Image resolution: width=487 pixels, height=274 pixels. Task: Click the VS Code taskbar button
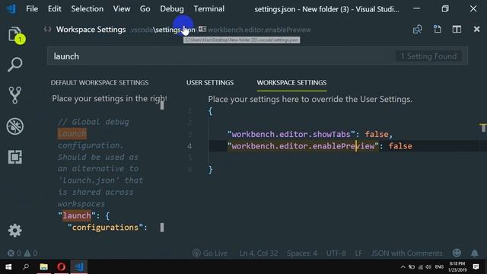79,267
